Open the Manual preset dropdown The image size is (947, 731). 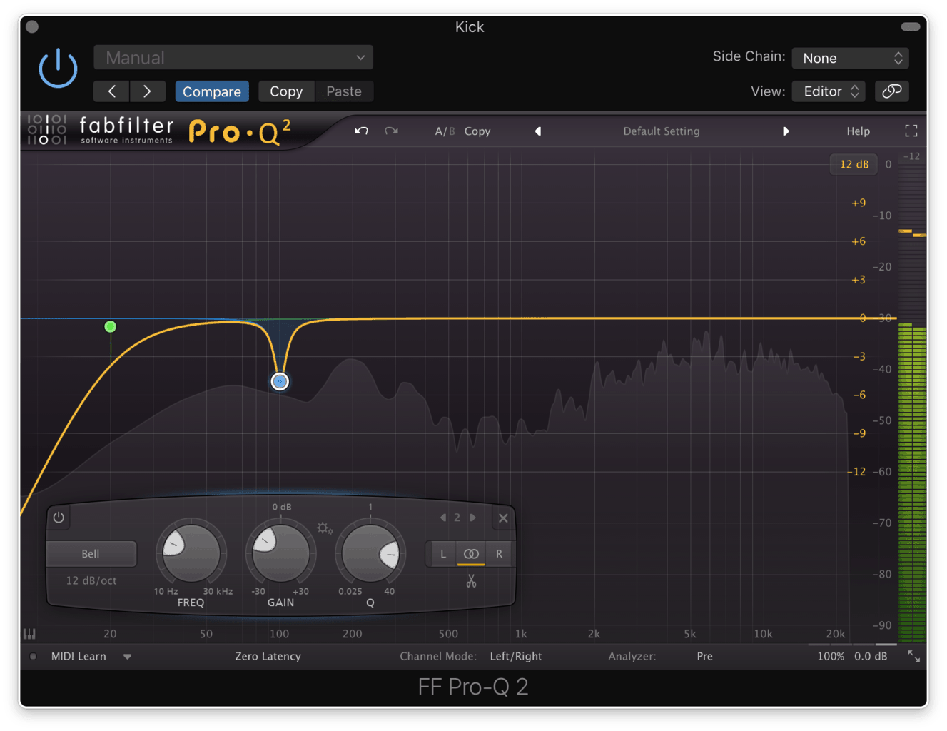(x=233, y=58)
